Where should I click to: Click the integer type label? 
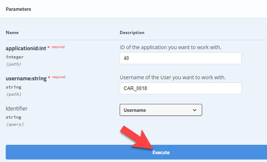(x=15, y=57)
